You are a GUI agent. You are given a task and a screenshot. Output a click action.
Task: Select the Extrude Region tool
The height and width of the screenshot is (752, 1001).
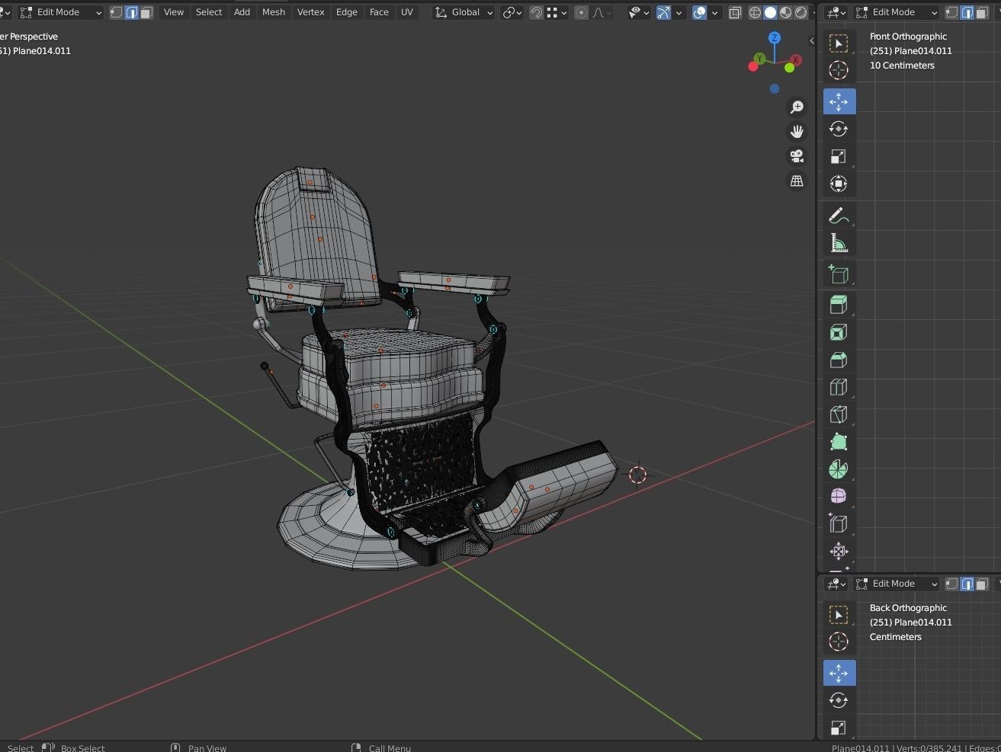click(x=839, y=305)
